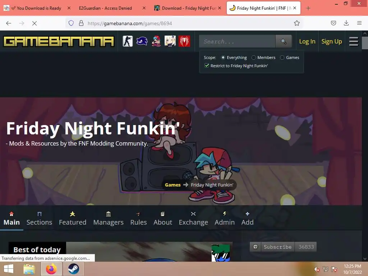Click the subscribe face icon
The width and height of the screenshot is (368, 276).
tap(256, 247)
